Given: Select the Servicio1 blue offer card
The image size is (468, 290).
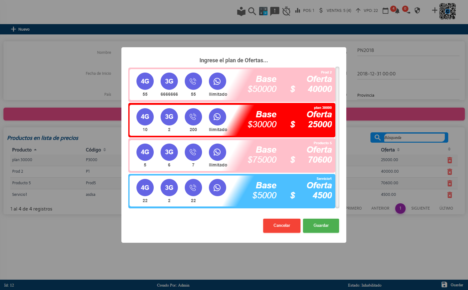Looking at the screenshot, I should click(x=232, y=191).
